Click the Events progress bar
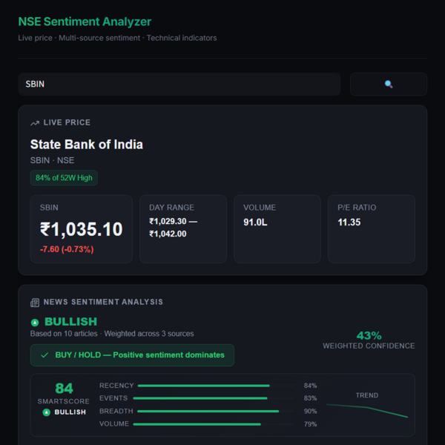This screenshot has height=445, width=445. click(214, 398)
